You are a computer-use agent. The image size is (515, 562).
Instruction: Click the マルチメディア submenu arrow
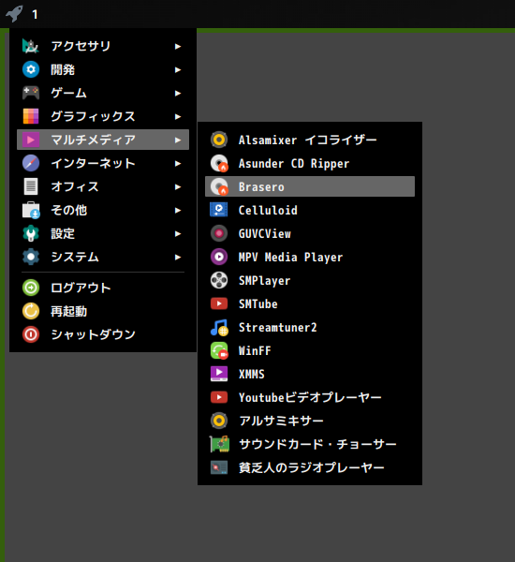pyautogui.click(x=178, y=140)
